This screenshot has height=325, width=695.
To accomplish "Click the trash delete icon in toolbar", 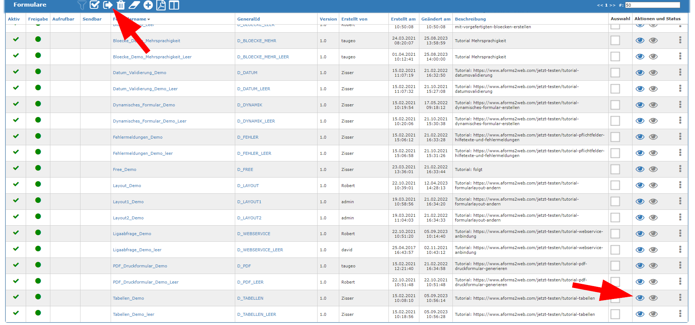I will tap(121, 5).
